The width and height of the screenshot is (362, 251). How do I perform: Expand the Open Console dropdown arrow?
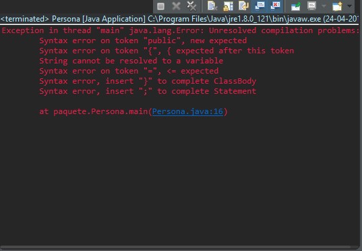350,6
